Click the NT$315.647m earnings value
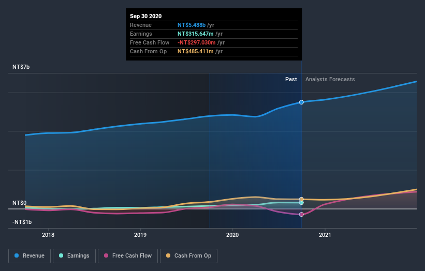Screen dimensions: 425x271 tap(196, 34)
